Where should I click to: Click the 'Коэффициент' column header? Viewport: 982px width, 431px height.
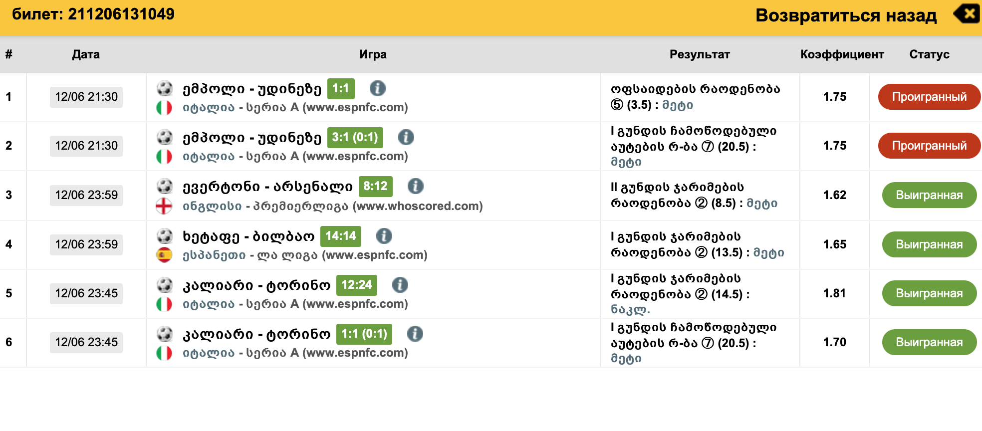(x=842, y=54)
